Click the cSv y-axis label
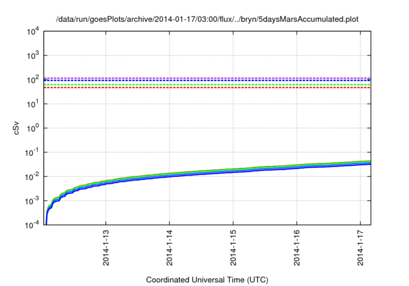The width and height of the screenshot is (409, 286). coord(17,128)
